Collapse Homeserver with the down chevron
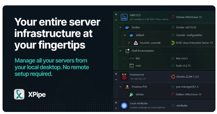217x114 pixels. pos(116,80)
